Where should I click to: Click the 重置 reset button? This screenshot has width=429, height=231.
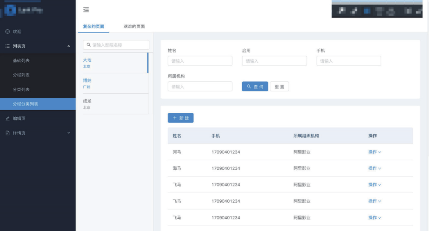click(279, 87)
